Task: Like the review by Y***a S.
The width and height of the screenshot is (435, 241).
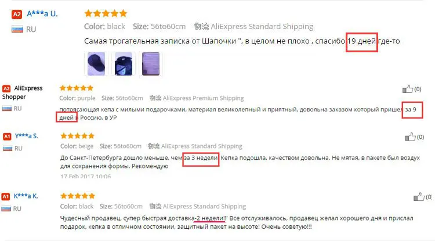Action: coord(410,137)
